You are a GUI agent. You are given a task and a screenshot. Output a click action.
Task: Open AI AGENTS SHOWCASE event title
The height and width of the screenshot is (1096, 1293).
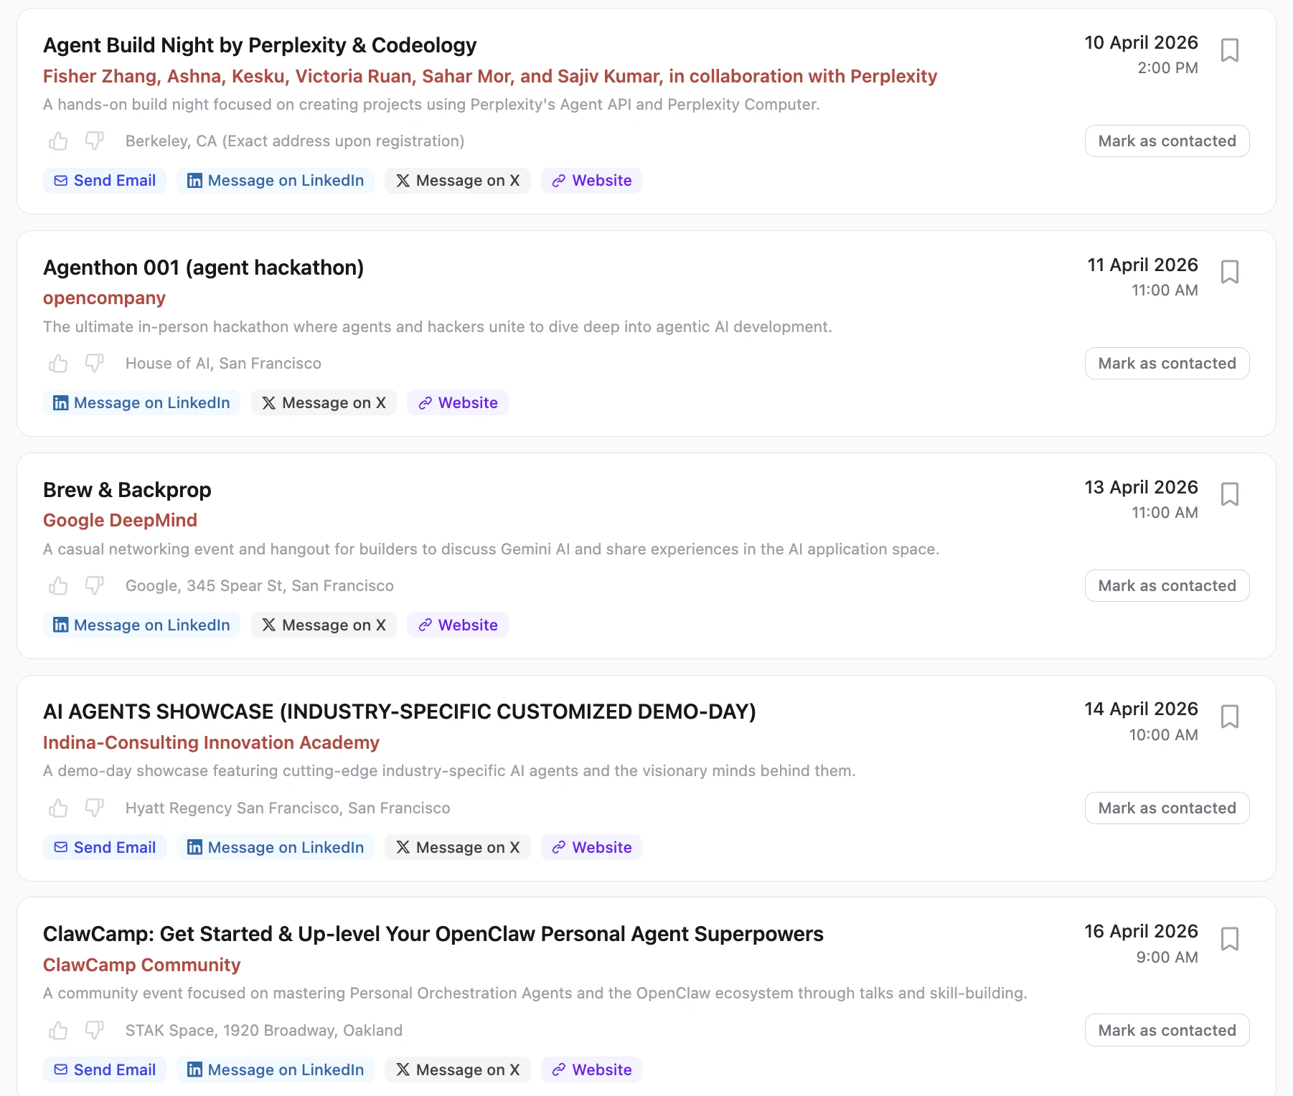click(400, 712)
